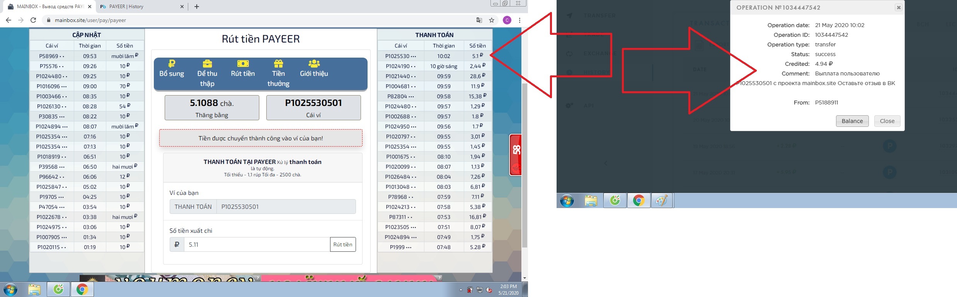Select the P82804 payment row
The width and height of the screenshot is (957, 297).
coord(435,96)
